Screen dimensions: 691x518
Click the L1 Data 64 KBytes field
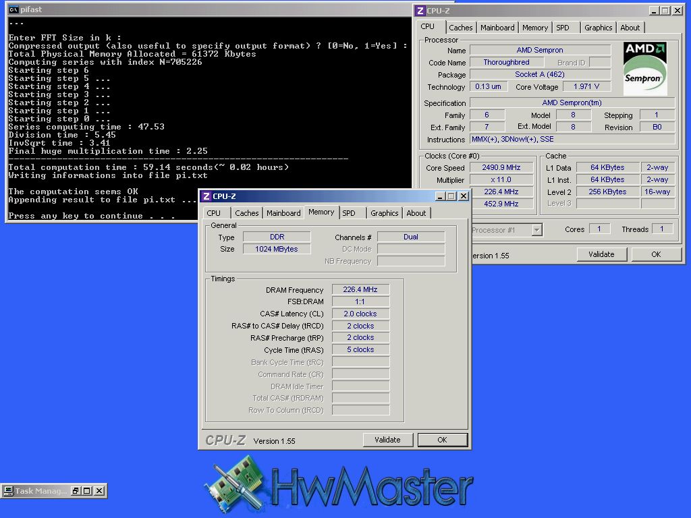click(608, 168)
